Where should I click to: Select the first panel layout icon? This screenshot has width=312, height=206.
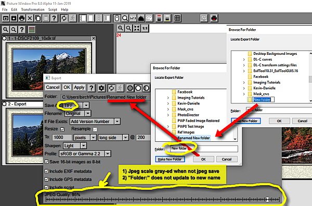[x=82, y=18]
